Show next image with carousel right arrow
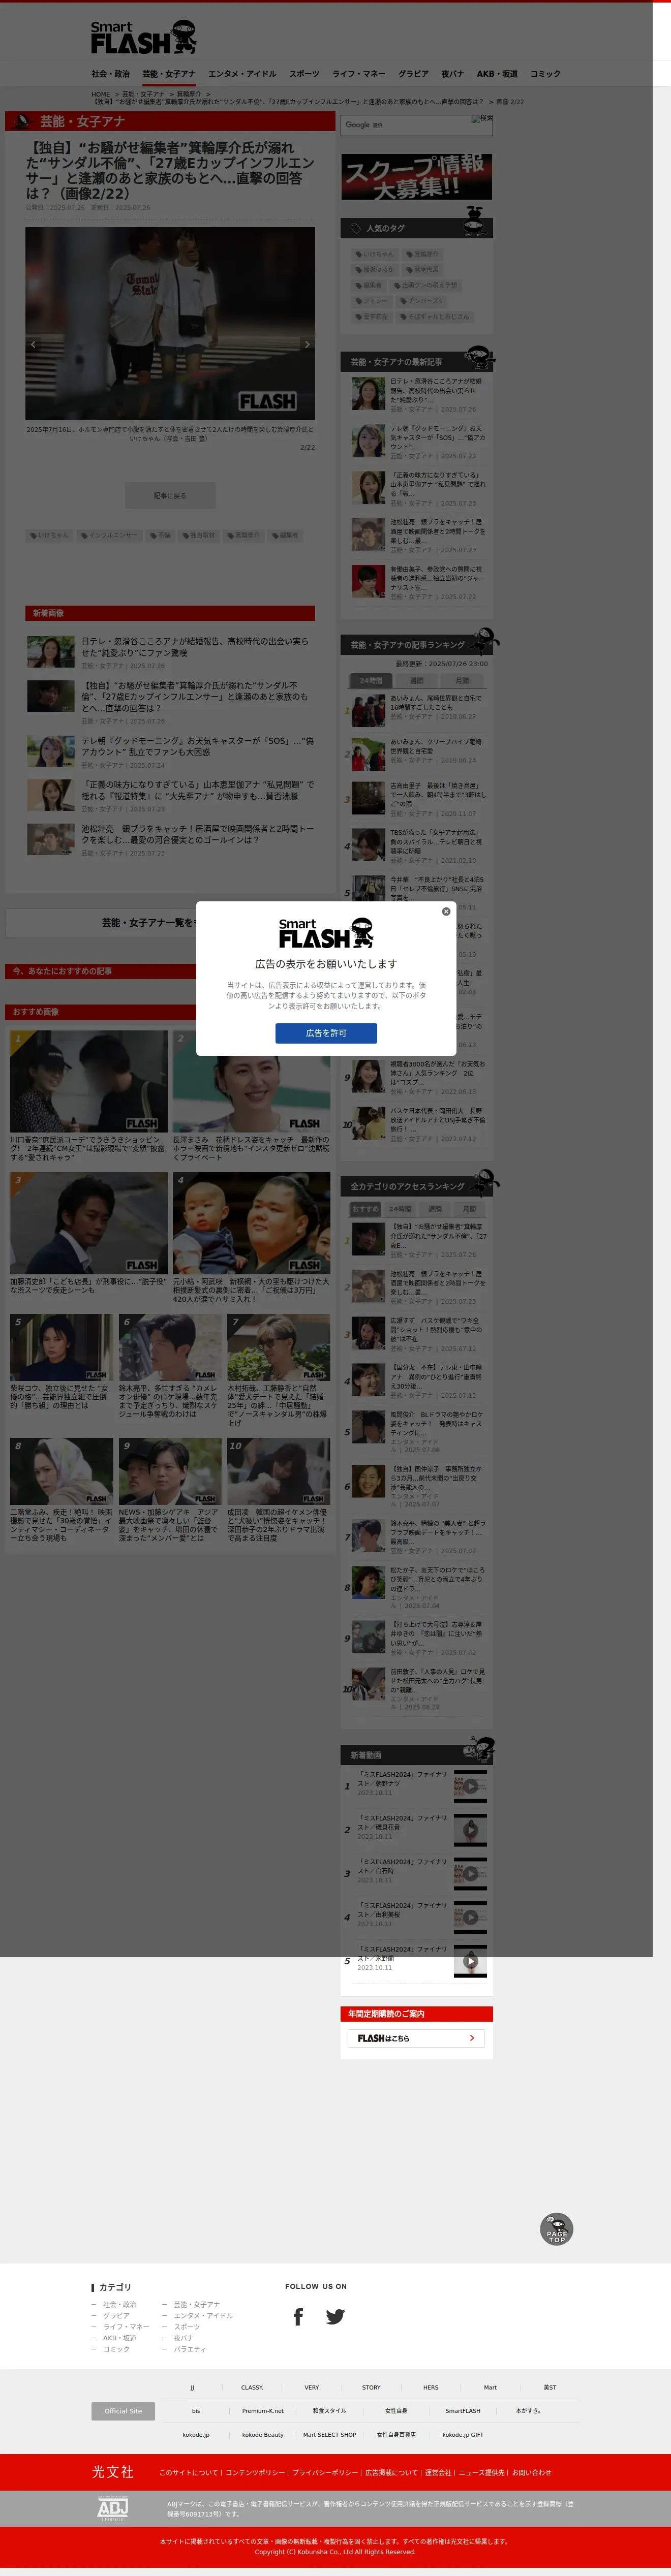Image resolution: width=671 pixels, height=2576 pixels. click(306, 344)
